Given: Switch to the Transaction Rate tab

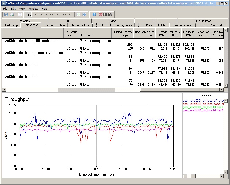Looking at the screenshot, I should (x=54, y=25).
